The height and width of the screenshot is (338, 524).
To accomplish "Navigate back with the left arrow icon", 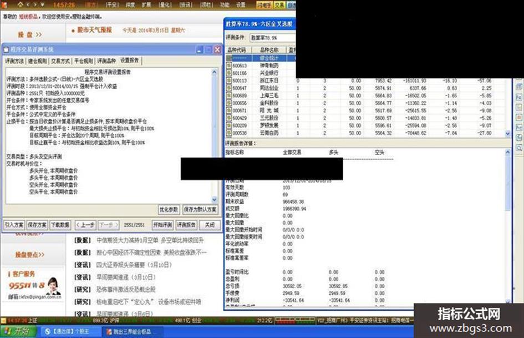I will tap(28, 4).
